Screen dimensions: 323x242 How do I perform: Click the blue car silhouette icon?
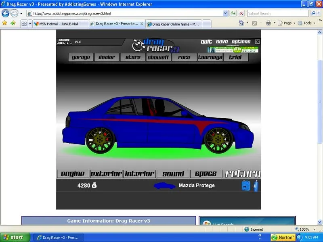coord(164,186)
